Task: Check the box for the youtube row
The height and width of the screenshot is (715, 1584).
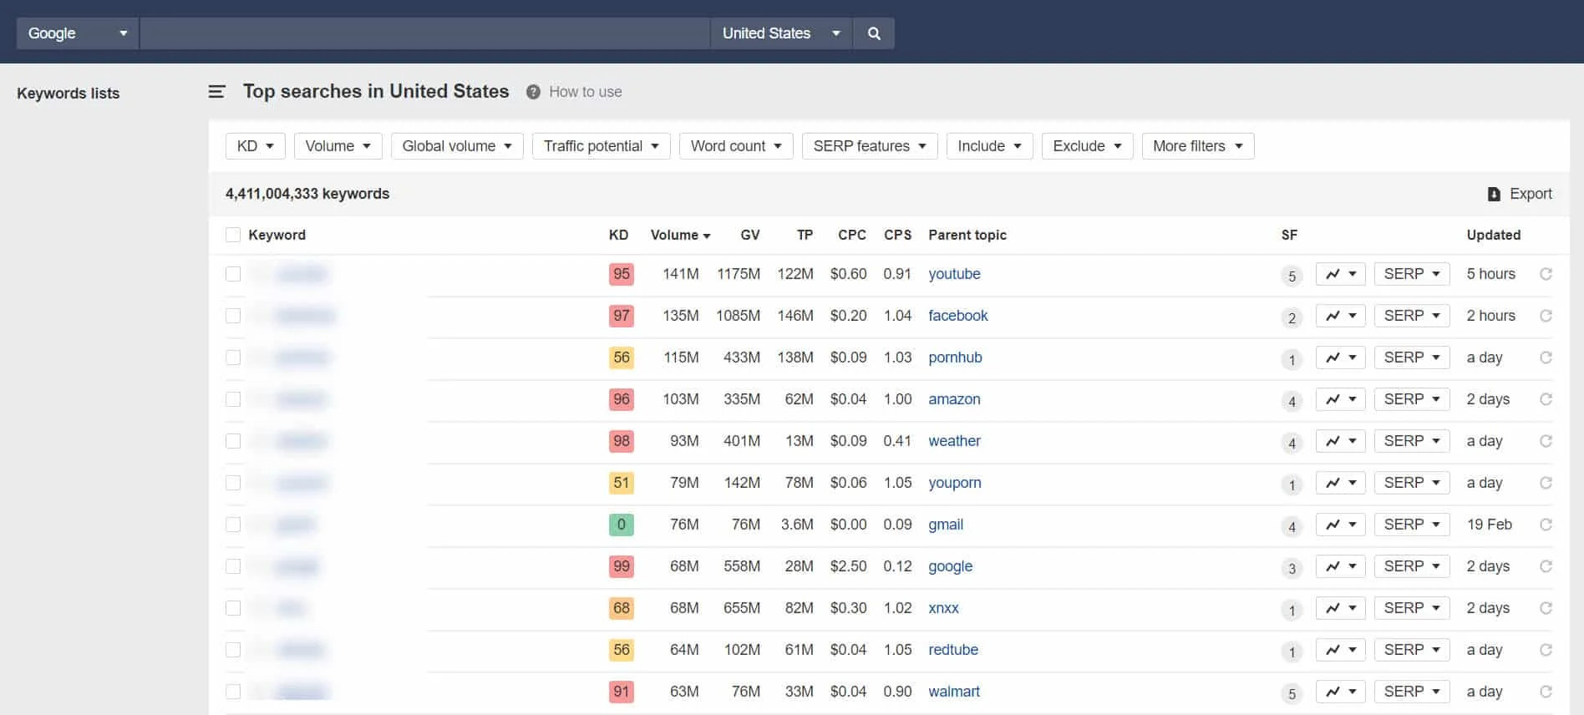Action: [x=233, y=274]
